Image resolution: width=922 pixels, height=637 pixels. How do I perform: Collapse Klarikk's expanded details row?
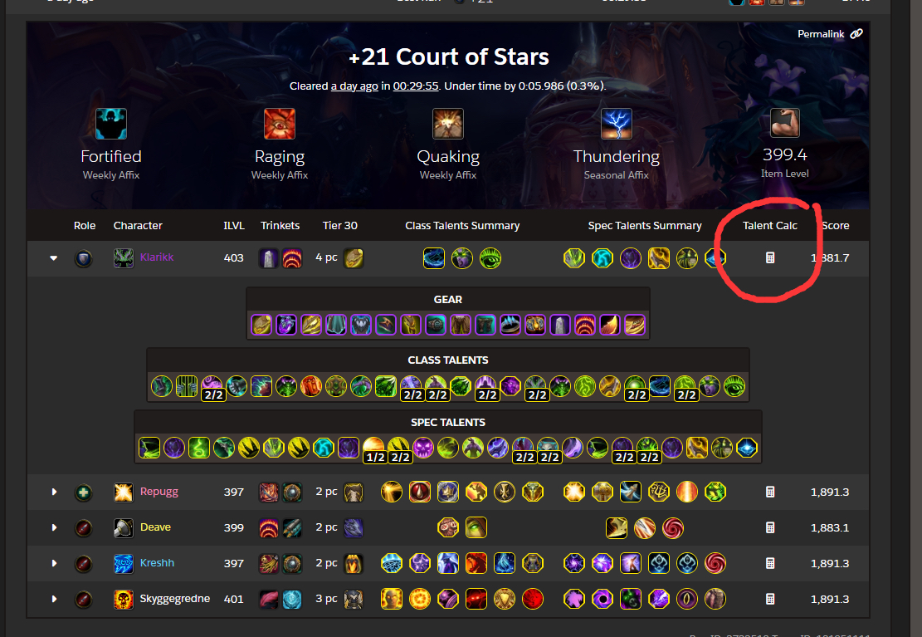click(53, 257)
